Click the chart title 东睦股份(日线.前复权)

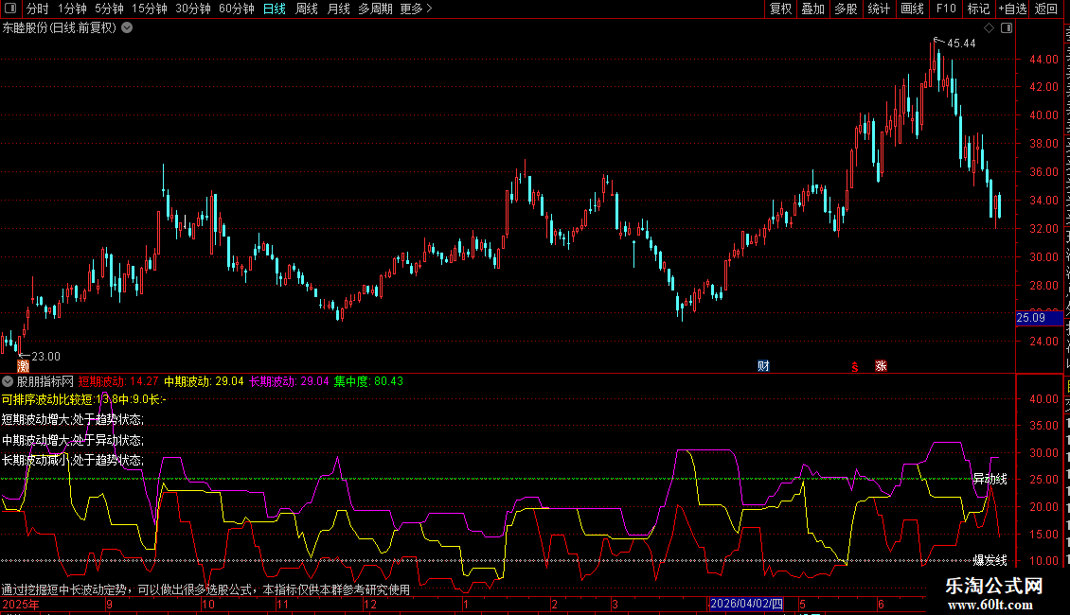coord(60,28)
